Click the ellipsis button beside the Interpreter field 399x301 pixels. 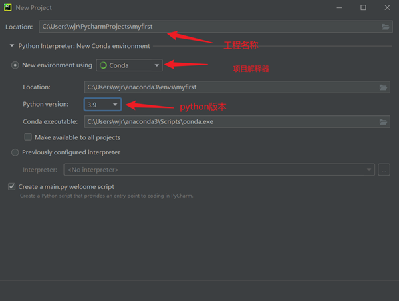tap(384, 170)
